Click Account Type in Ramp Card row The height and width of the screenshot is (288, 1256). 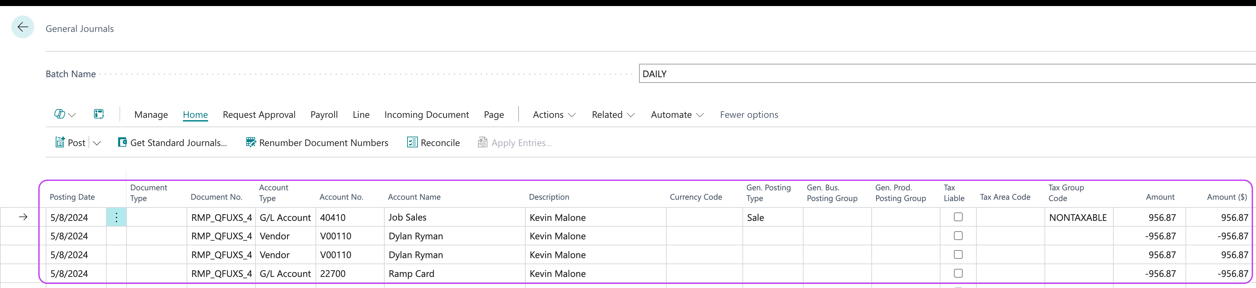click(x=285, y=273)
